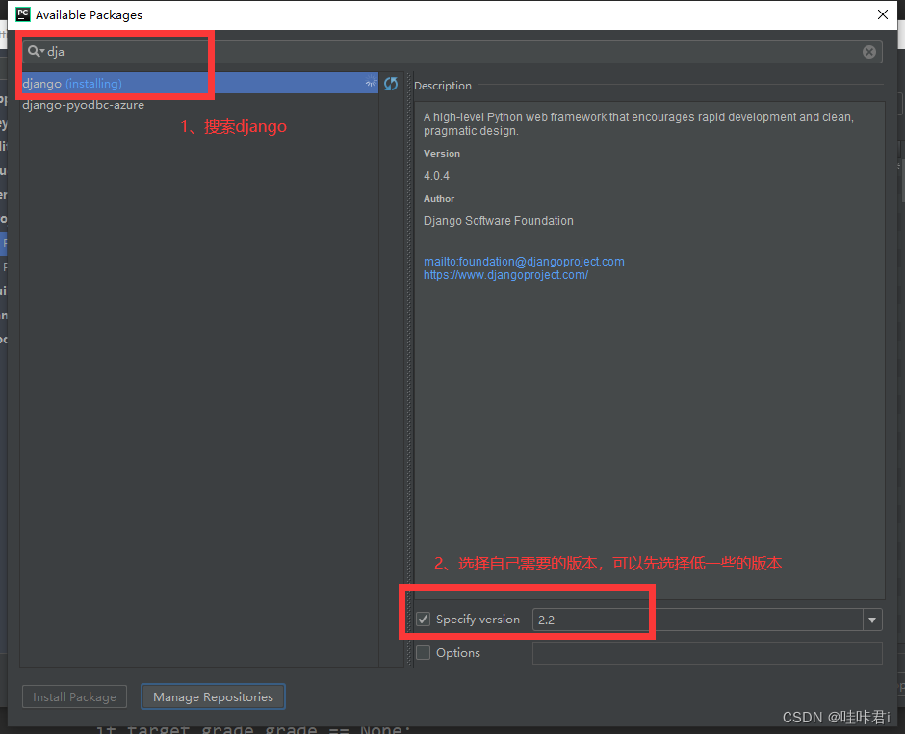Click into the package search field
This screenshot has height=734, width=905.
click(x=452, y=52)
